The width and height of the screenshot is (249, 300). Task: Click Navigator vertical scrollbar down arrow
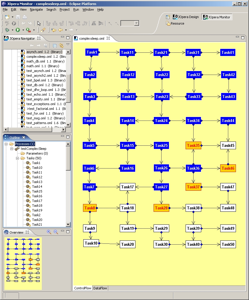pyautogui.click(x=68, y=125)
